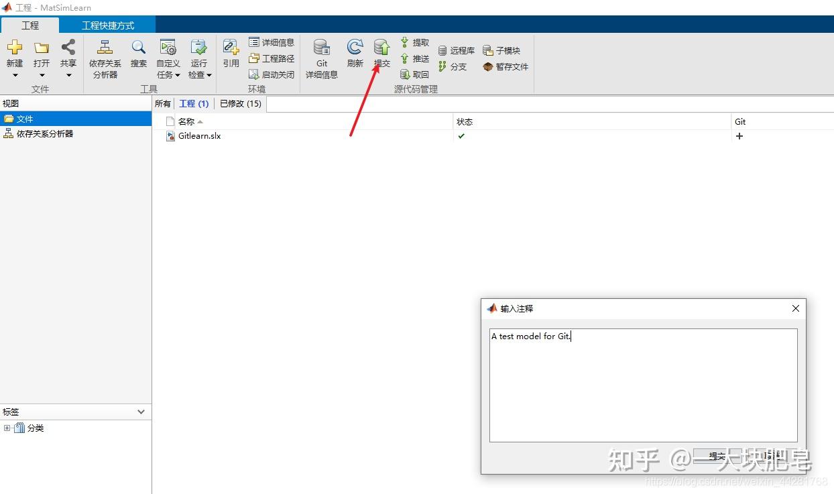The height and width of the screenshot is (494, 834).
Task: Select the 推送 (Push) icon
Action: 416,58
